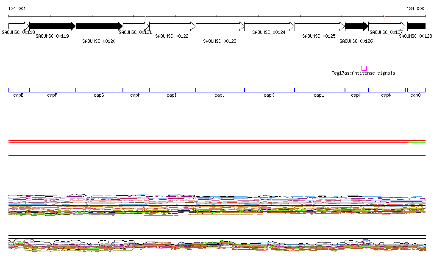Select the SAOUHSC_00123 gene arrow
Viewport: 434px width, 259px height.
click(220, 26)
